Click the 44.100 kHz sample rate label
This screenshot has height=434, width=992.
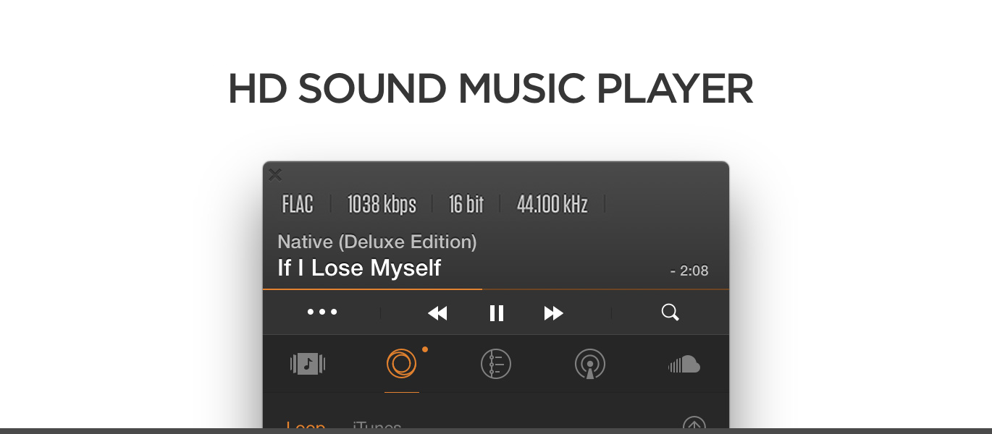click(x=552, y=205)
